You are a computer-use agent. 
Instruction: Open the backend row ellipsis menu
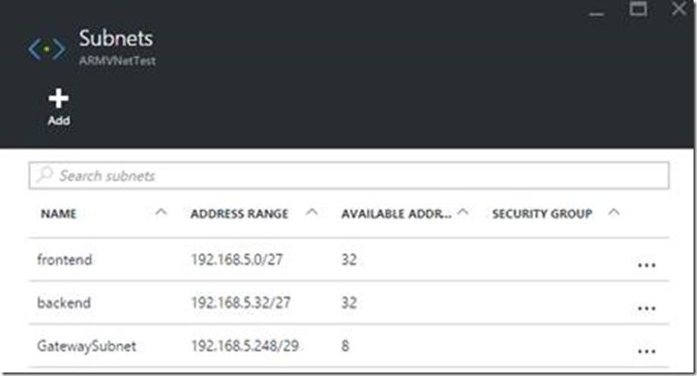646,309
